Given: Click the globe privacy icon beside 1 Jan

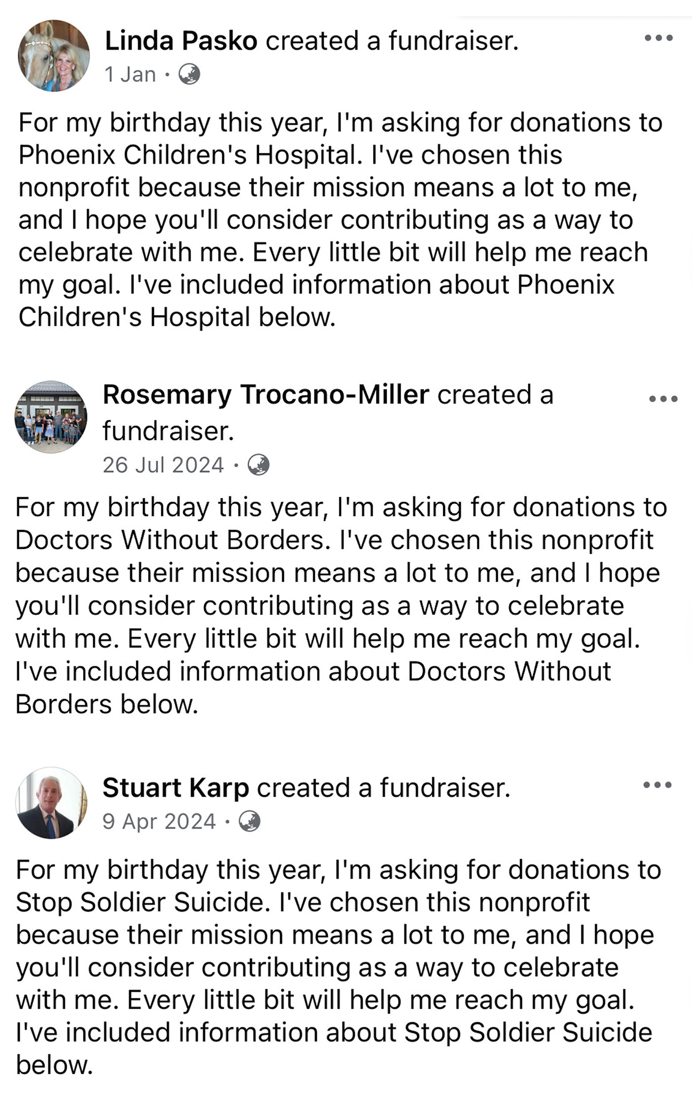Looking at the screenshot, I should (189, 74).
